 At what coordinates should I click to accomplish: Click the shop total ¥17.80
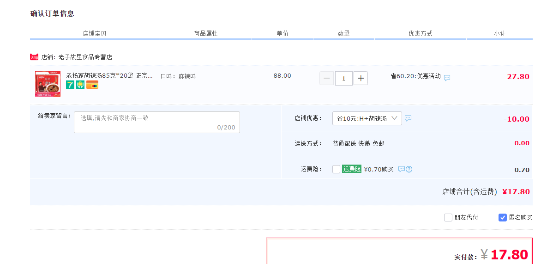point(516,191)
